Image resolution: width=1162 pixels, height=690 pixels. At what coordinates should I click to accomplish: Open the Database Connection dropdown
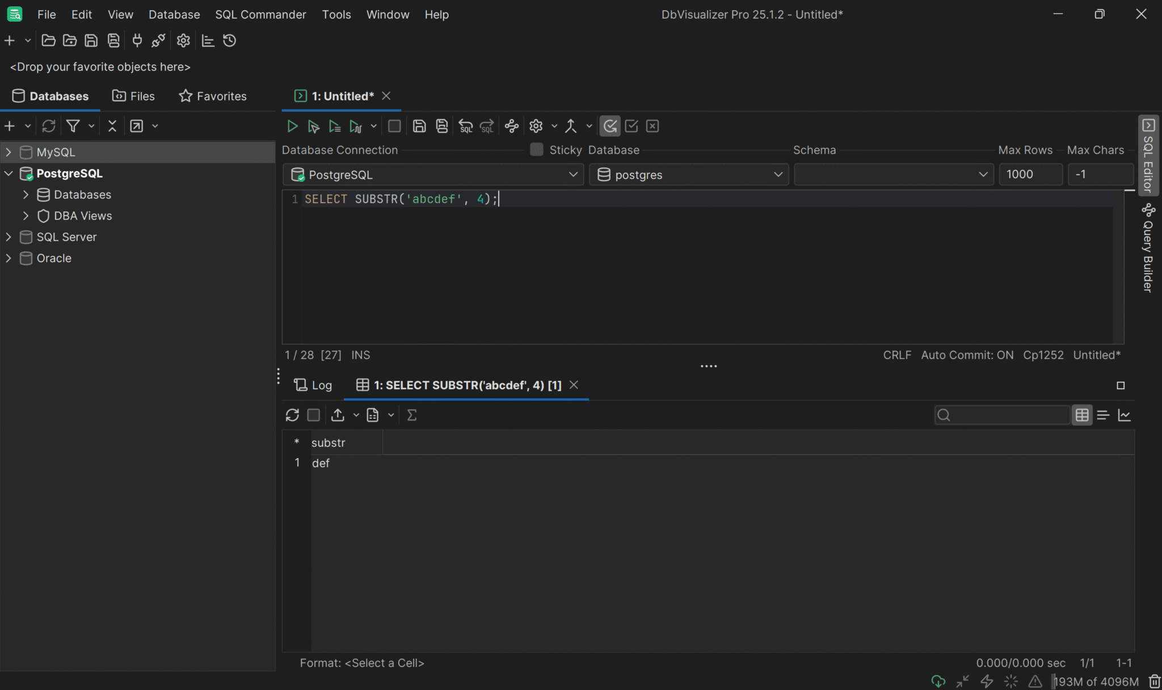574,174
